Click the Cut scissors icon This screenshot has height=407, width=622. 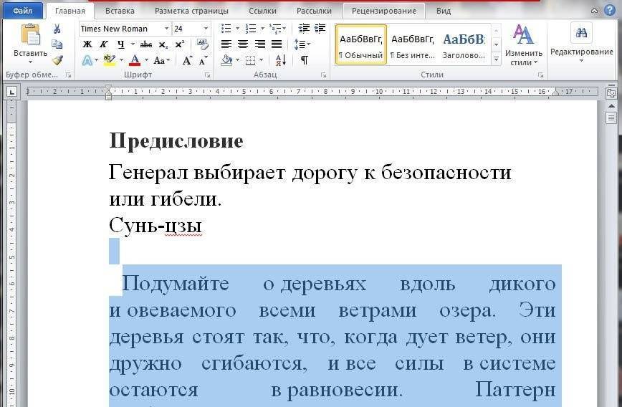coord(57,29)
